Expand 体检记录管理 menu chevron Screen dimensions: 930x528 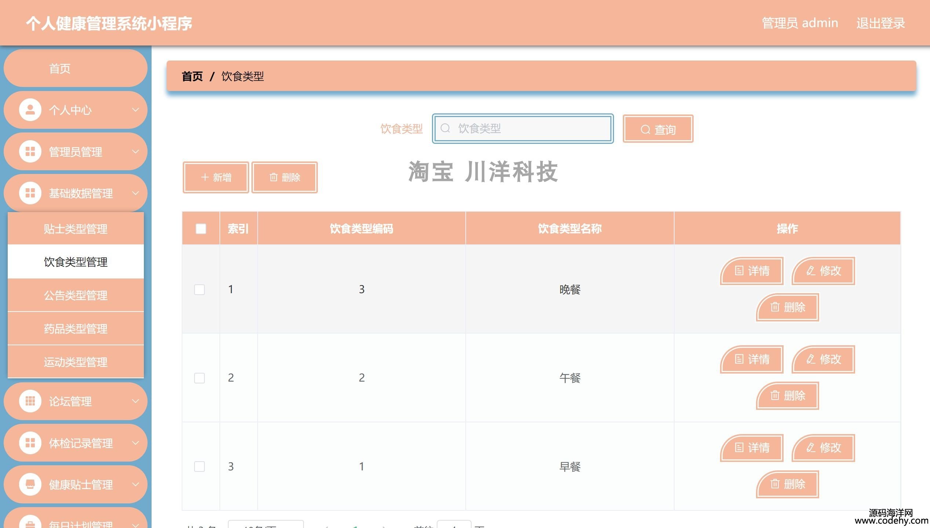click(135, 443)
